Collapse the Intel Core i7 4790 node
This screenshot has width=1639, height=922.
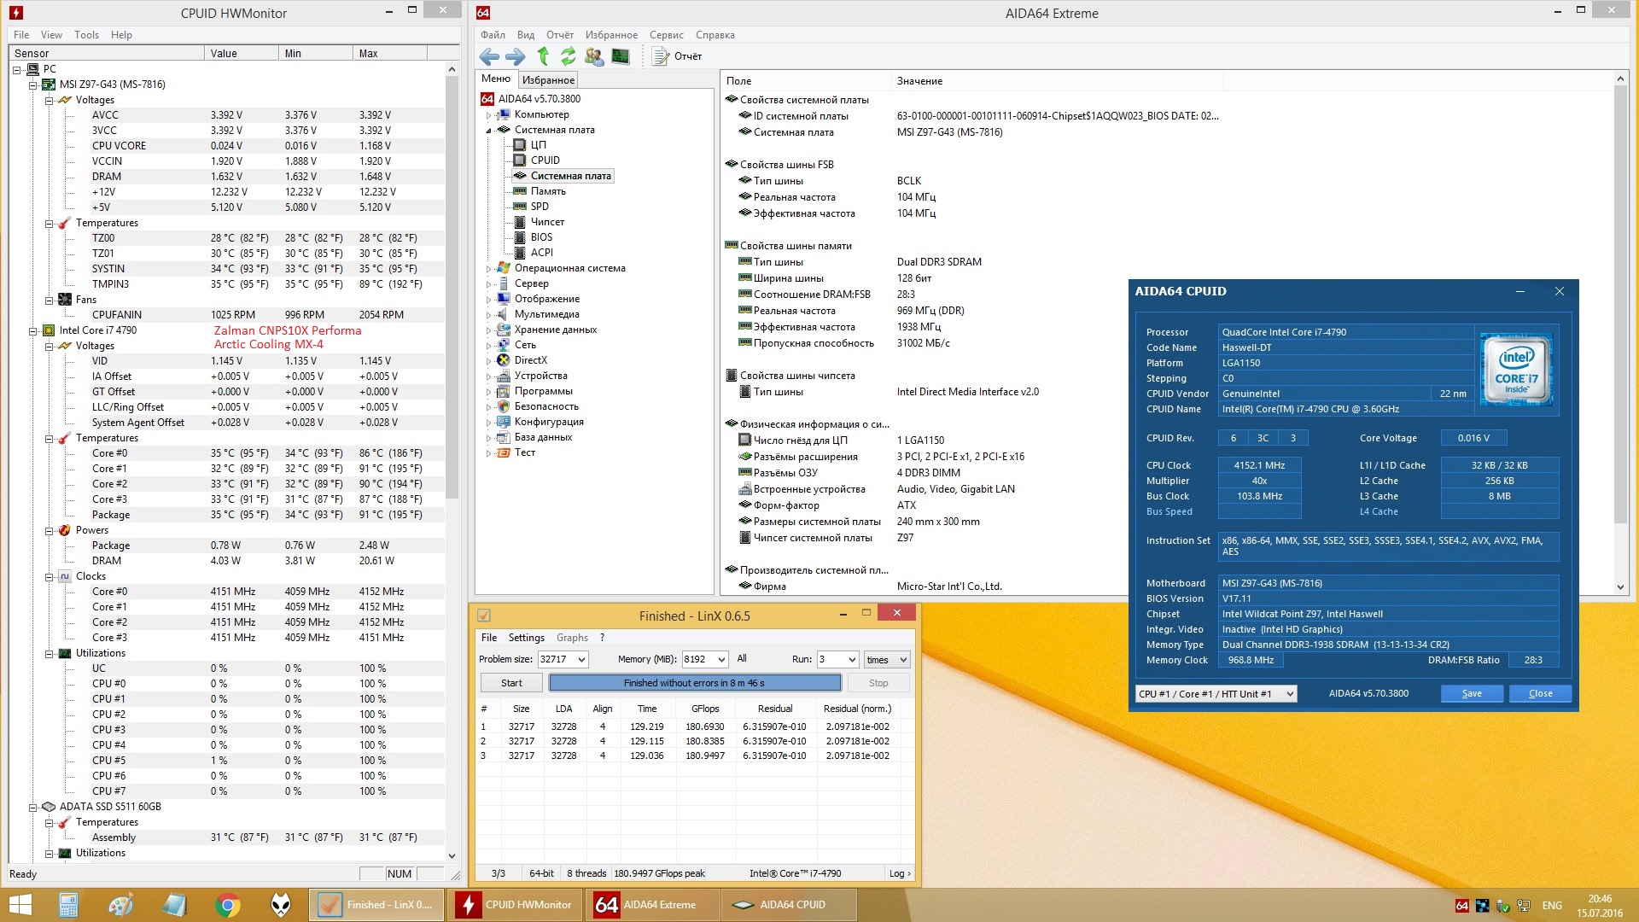33,330
